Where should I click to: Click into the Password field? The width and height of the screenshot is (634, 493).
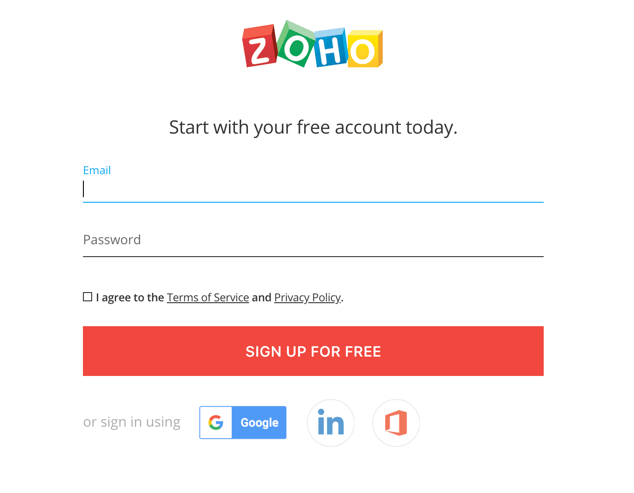point(313,240)
